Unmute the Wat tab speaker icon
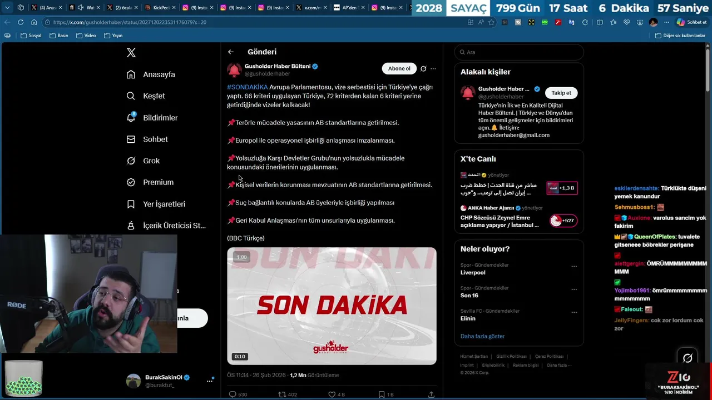Viewport: 712px width, 400px height. click(x=81, y=8)
